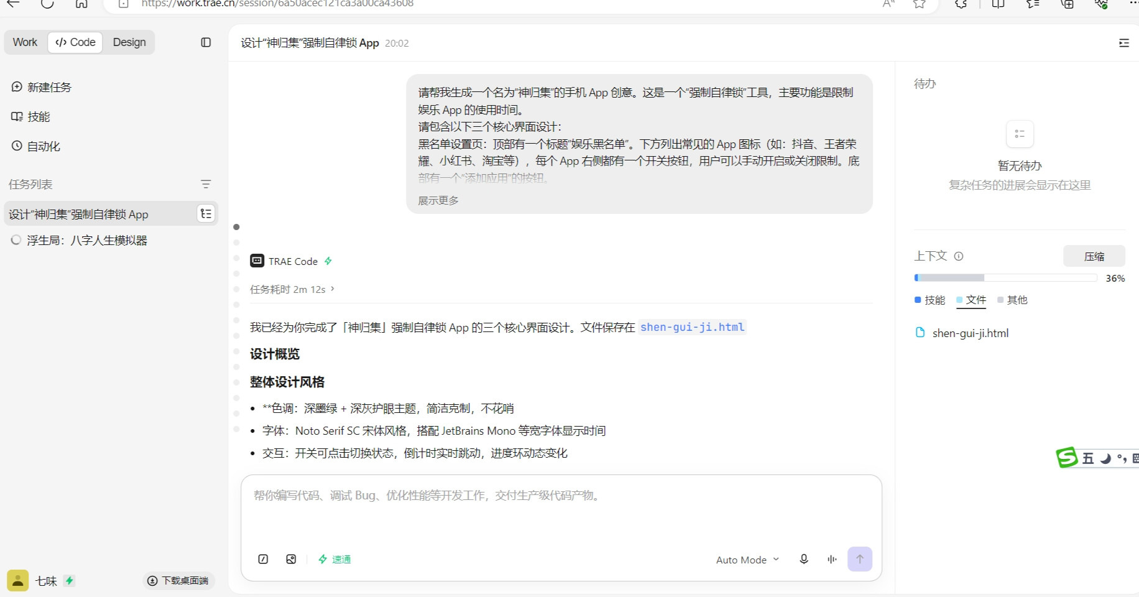Viewport: 1139px width, 597px height.
Task: Collapse the left sidebar with the panel icon
Action: 206,42
